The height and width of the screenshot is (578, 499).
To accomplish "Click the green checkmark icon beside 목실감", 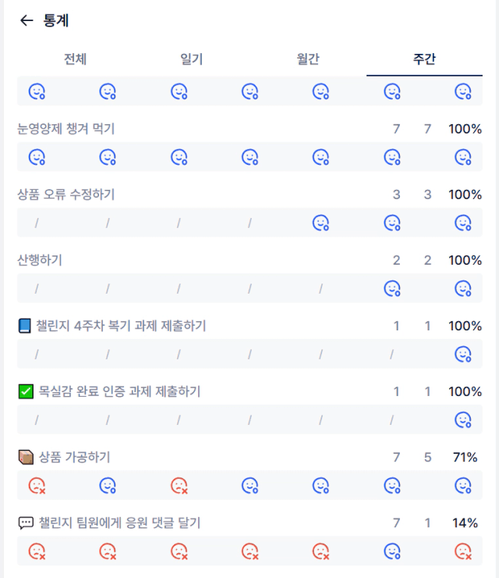I will point(26,391).
